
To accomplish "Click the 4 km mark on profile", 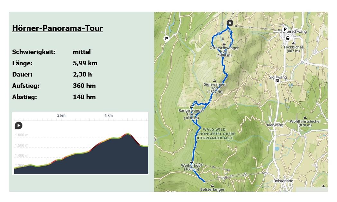I will [x=109, y=115].
